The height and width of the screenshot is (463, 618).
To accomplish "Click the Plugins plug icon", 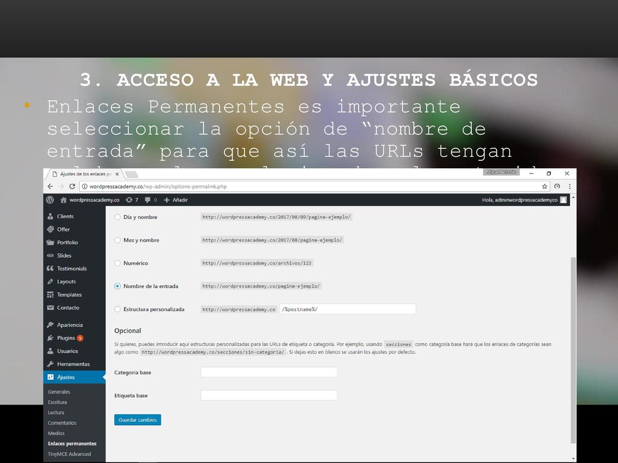I will 50,338.
